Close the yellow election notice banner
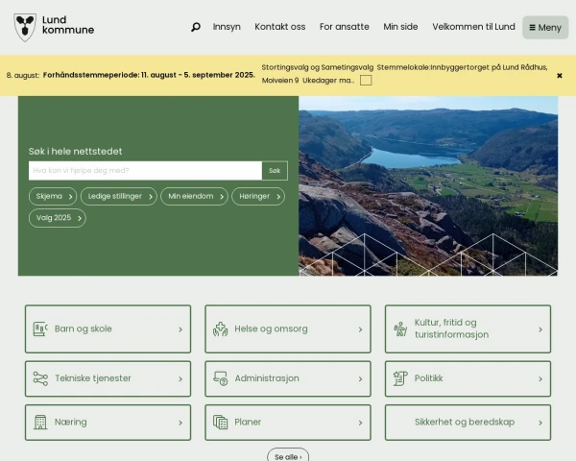Image resolution: width=576 pixels, height=461 pixels. click(x=560, y=75)
